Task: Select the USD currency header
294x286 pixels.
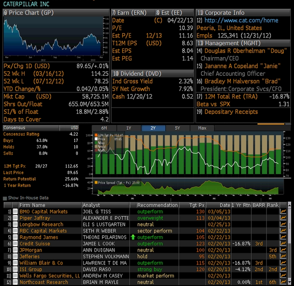Action: pyautogui.click(x=74, y=128)
